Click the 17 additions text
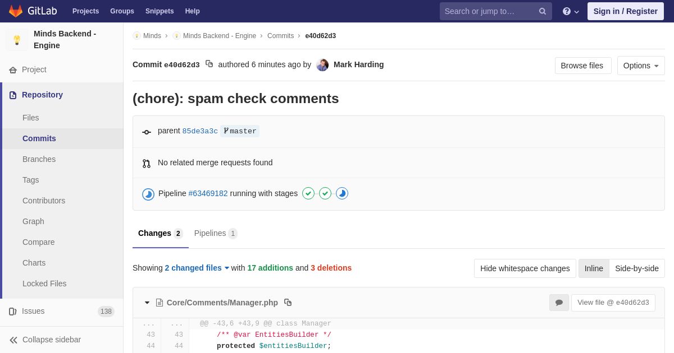The image size is (674, 353). 270,268
